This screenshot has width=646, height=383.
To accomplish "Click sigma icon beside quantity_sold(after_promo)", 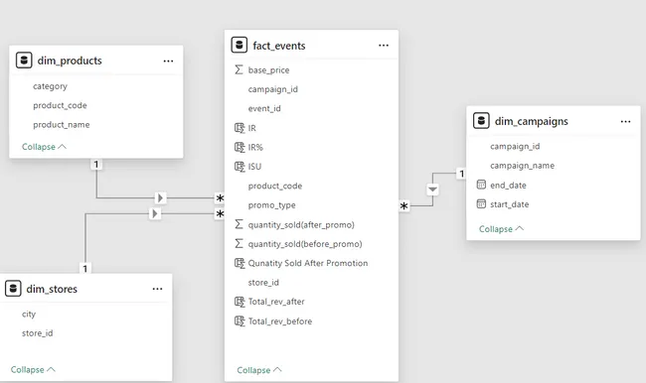I will pos(239,224).
